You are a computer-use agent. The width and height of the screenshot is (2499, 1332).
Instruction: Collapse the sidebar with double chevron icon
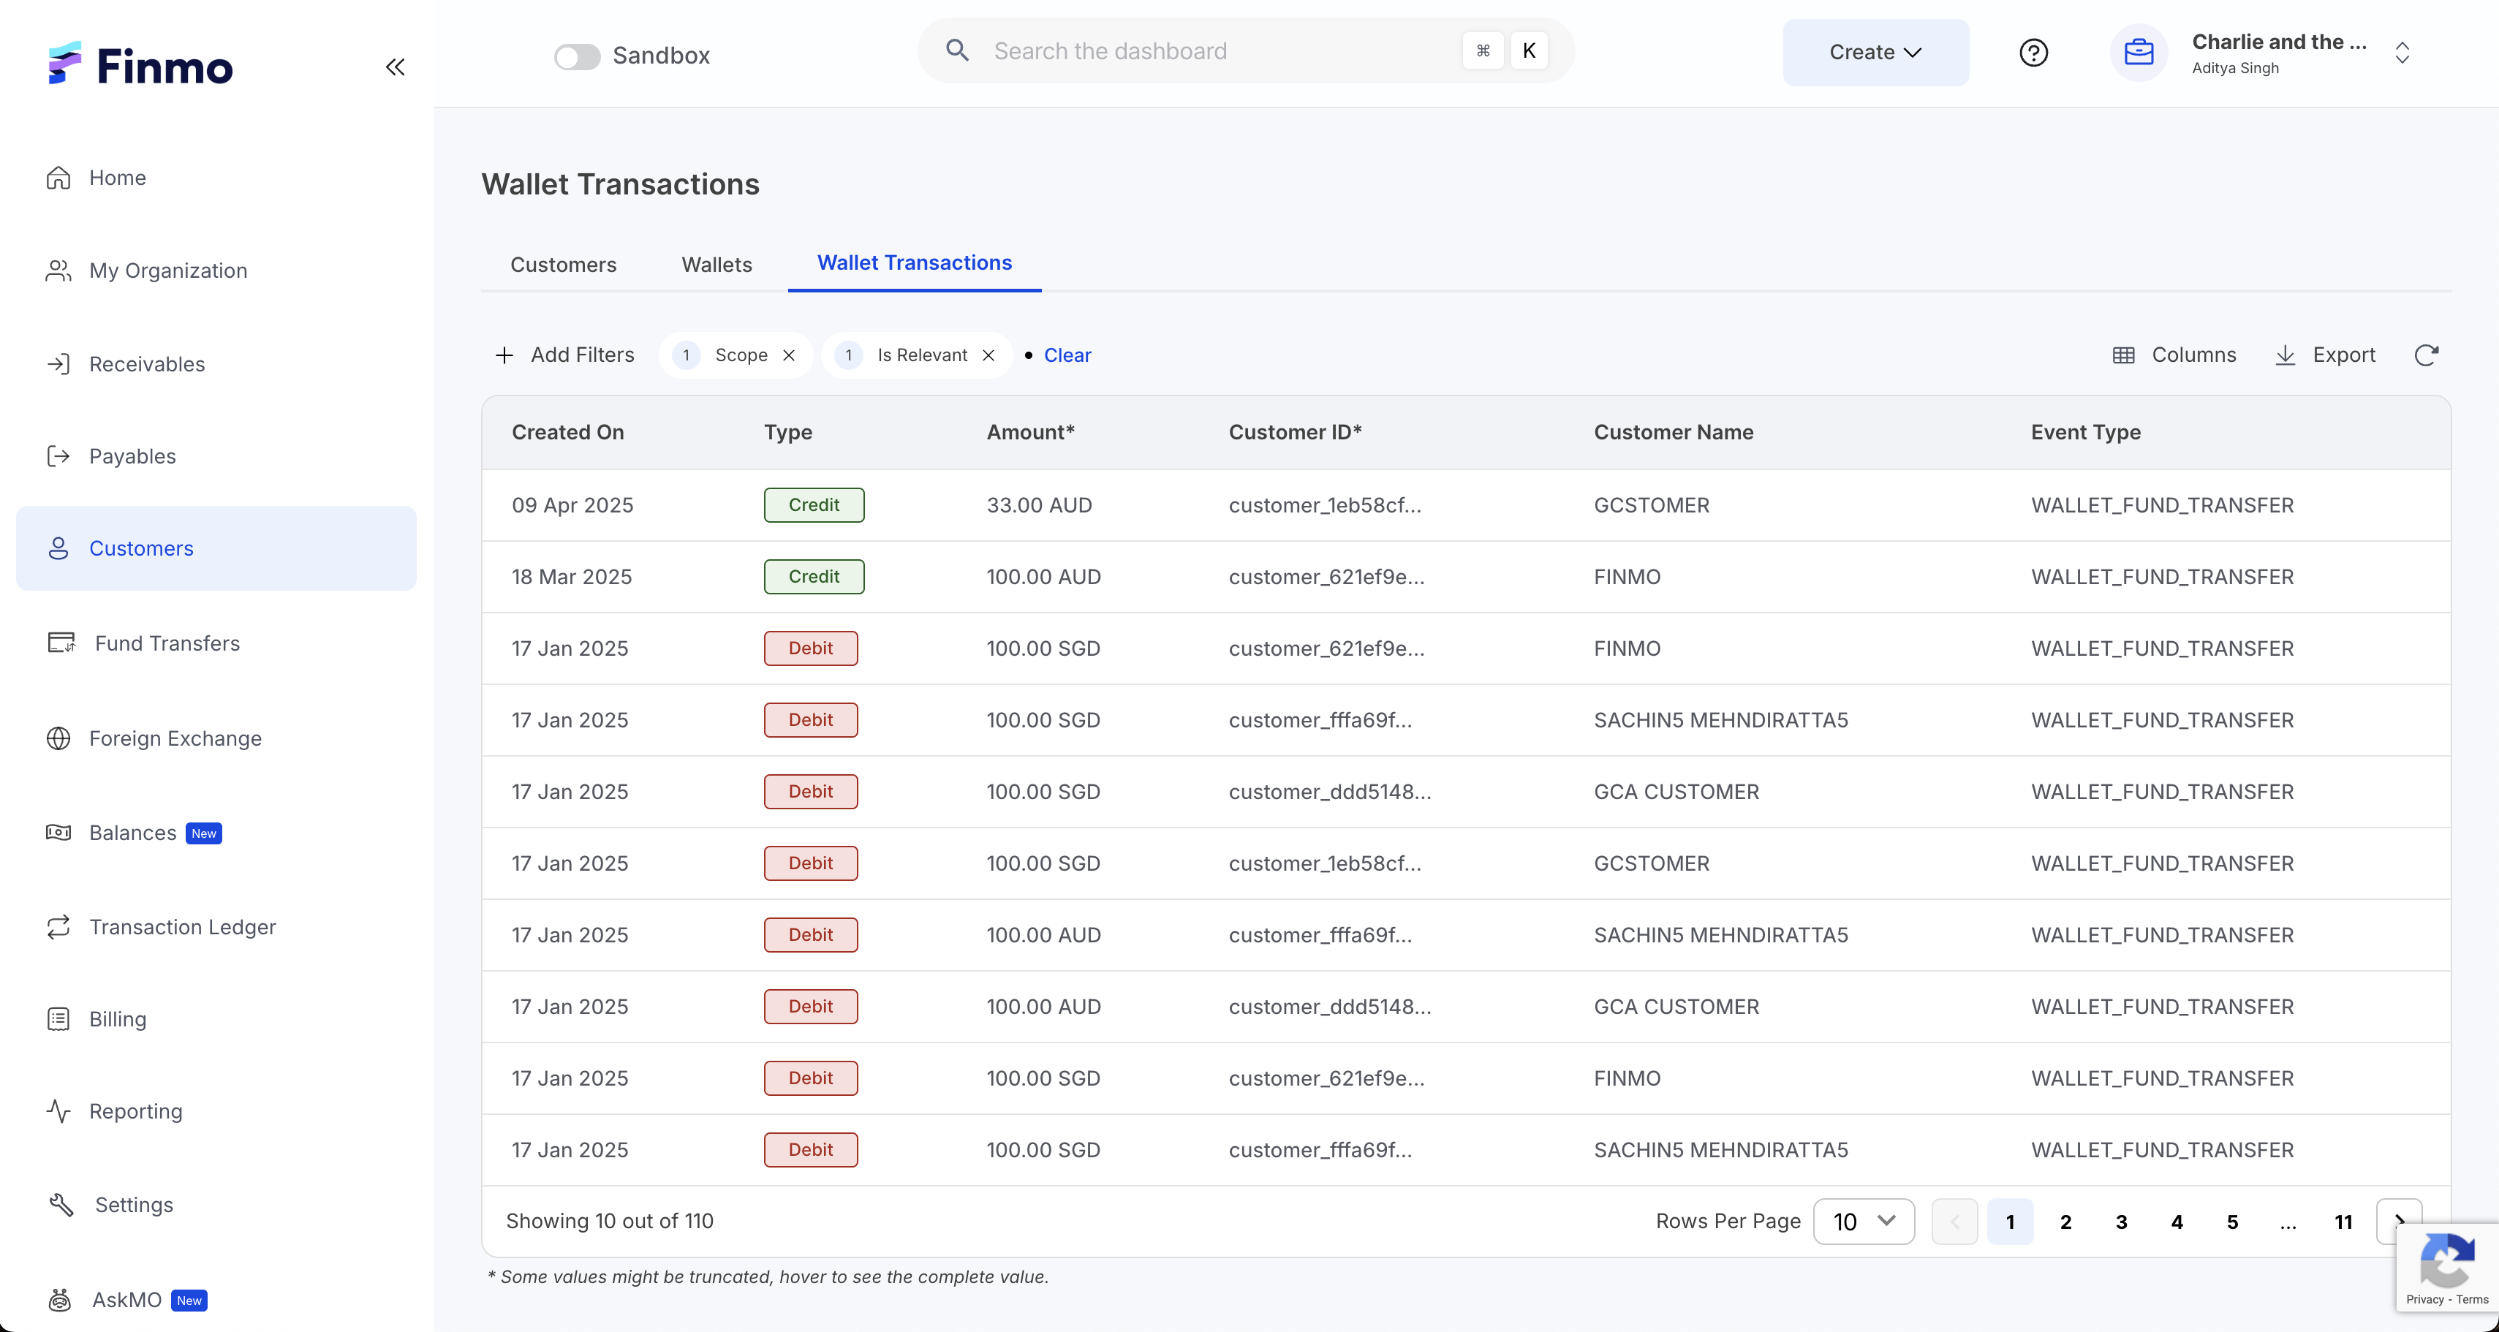point(395,67)
